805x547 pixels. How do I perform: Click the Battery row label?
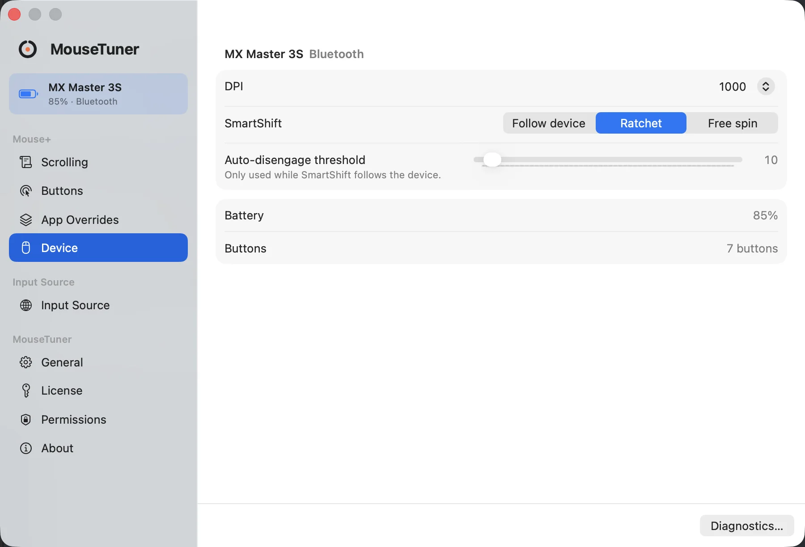click(x=244, y=215)
